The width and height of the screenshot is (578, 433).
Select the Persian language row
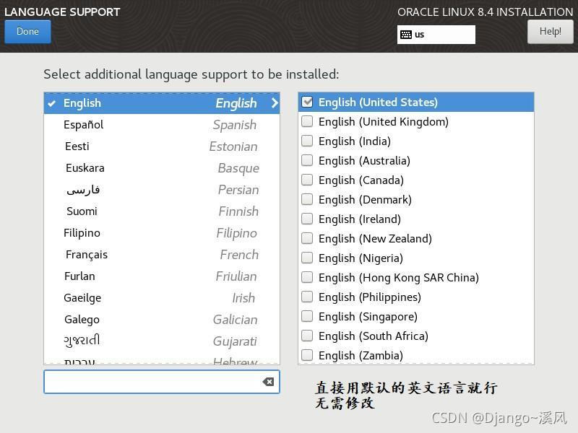pyautogui.click(x=161, y=190)
